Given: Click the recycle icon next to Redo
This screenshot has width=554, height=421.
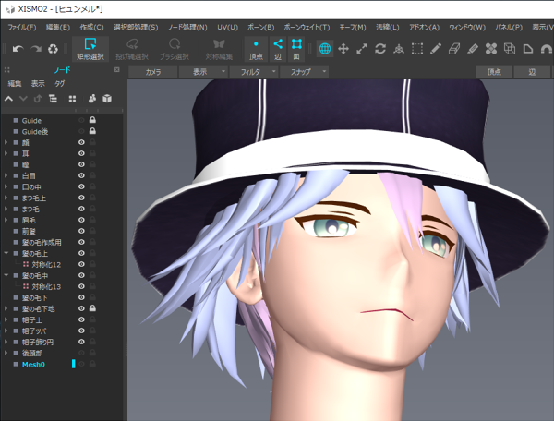Looking at the screenshot, I should tap(53, 49).
